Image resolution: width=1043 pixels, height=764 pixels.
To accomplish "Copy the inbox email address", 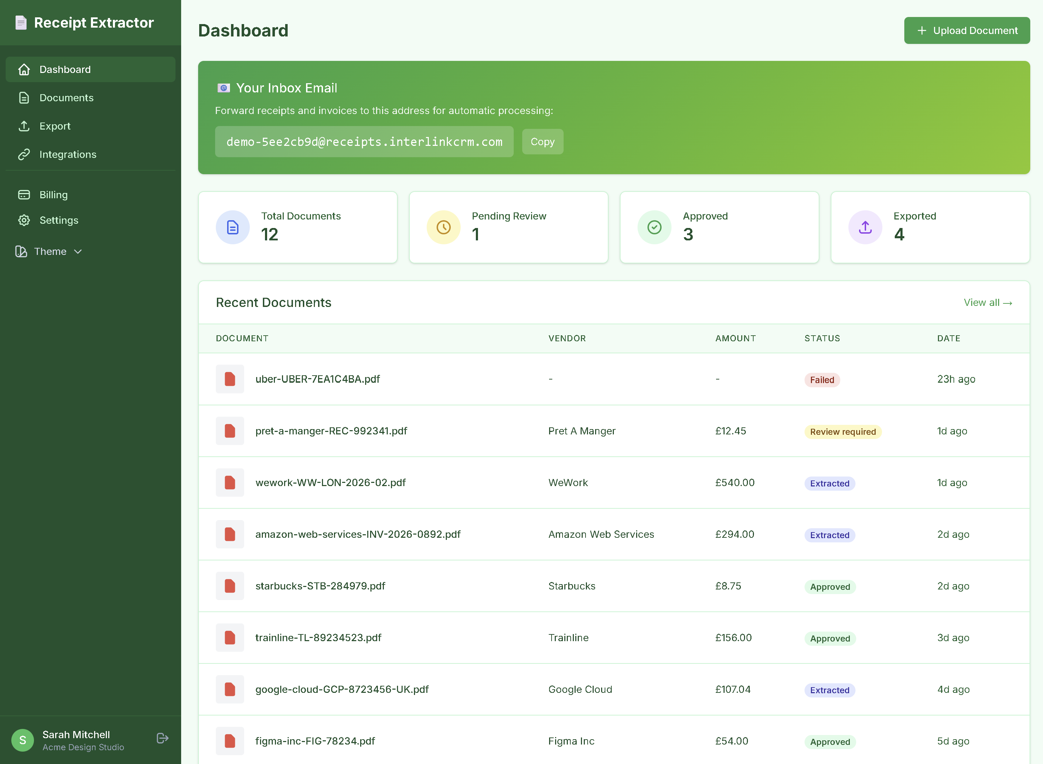I will pos(542,142).
